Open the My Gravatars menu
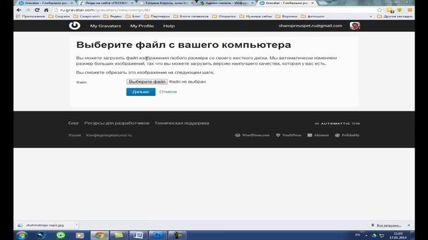Image resolution: width=428 pixels, height=240 pixels. point(106,26)
